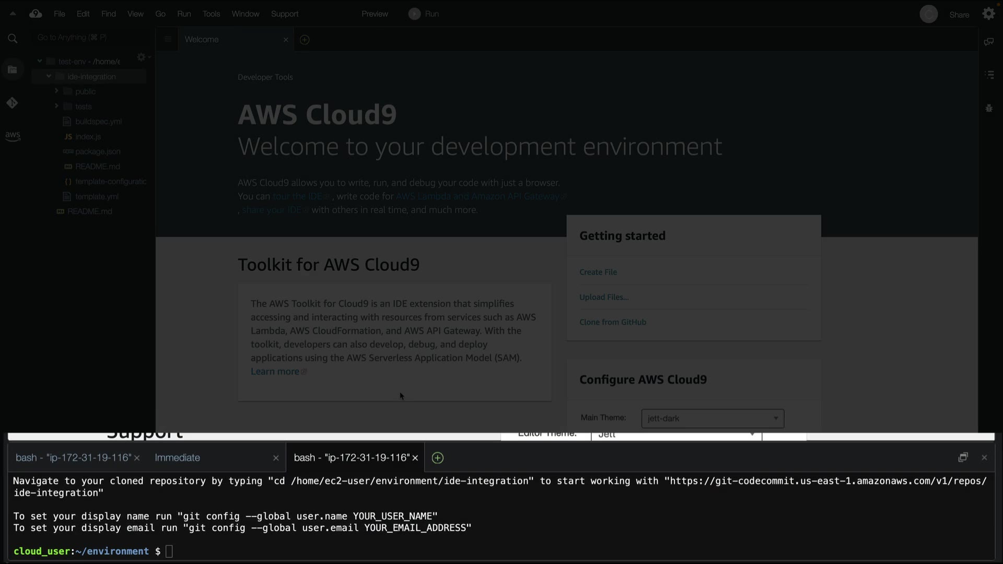Viewport: 1003px width, 564px height.
Task: Open the search panel magnifier icon
Action: [x=13, y=38]
